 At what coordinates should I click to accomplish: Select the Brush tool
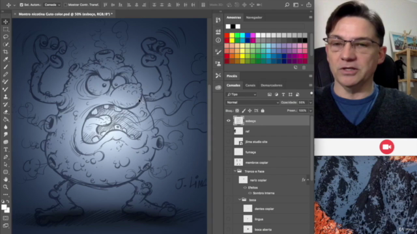pyautogui.click(x=6, y=67)
